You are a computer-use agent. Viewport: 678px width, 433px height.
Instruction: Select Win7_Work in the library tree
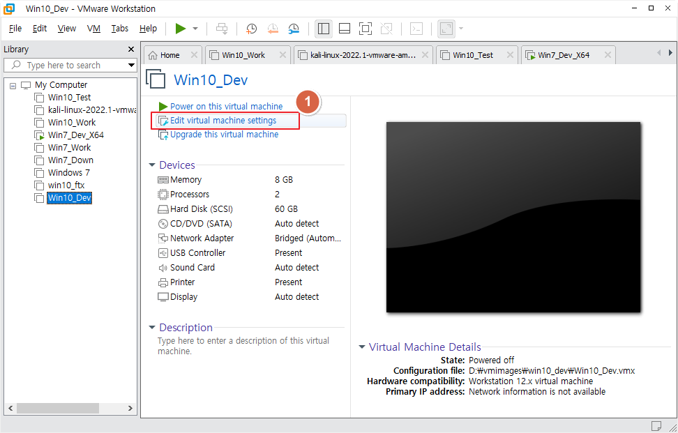70,147
